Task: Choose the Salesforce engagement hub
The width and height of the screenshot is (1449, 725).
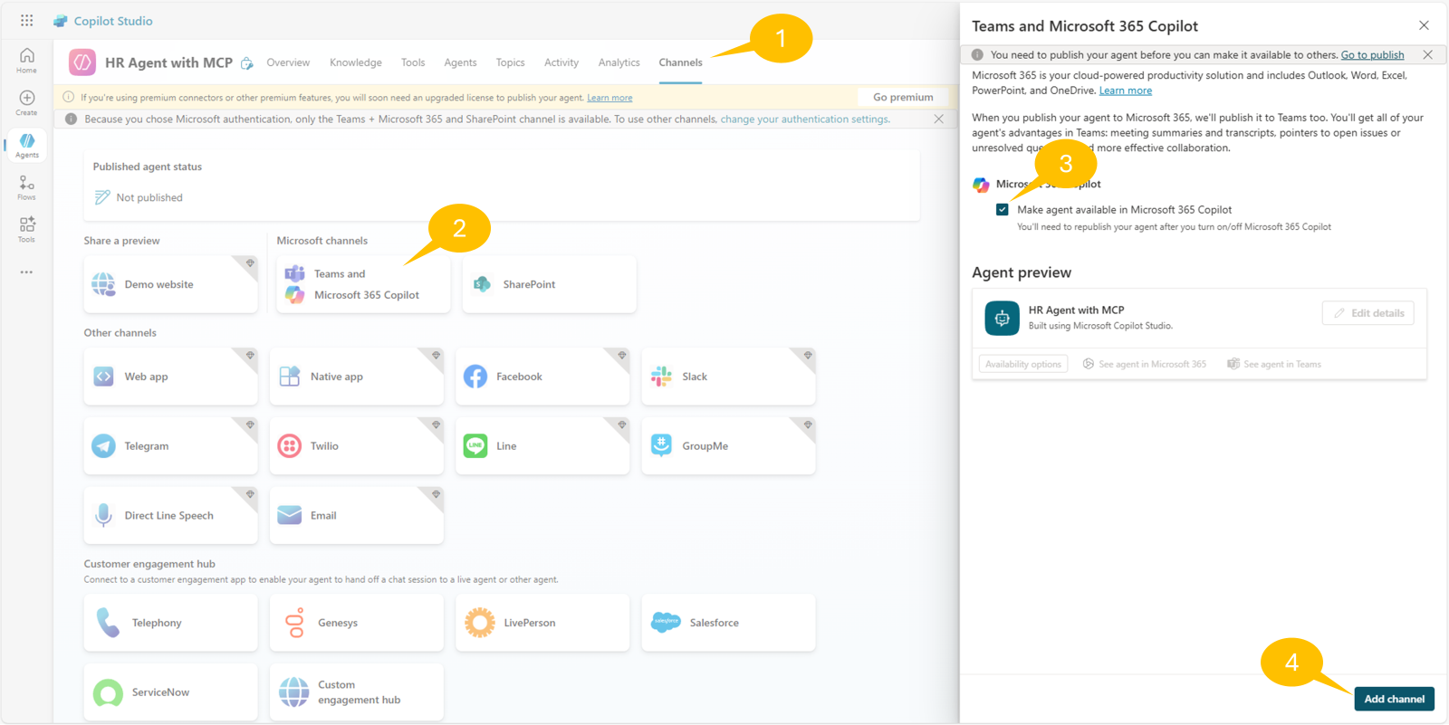Action: (x=729, y=623)
